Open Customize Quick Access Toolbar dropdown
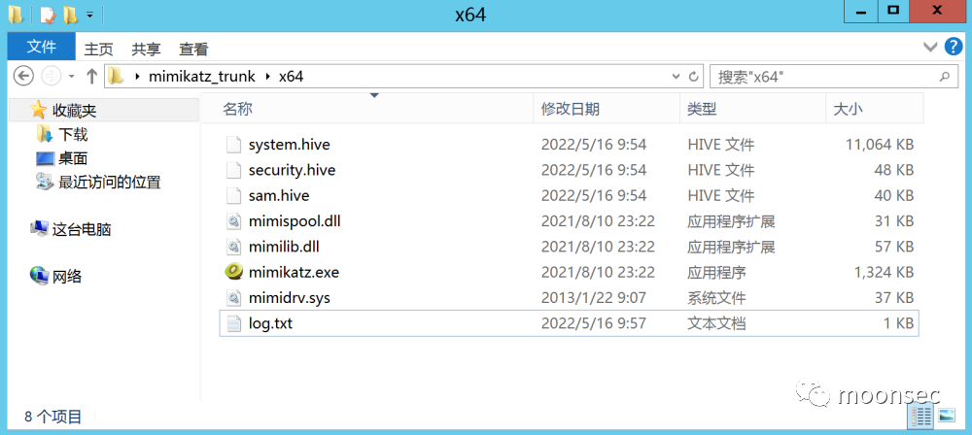This screenshot has width=972, height=435. click(x=89, y=14)
